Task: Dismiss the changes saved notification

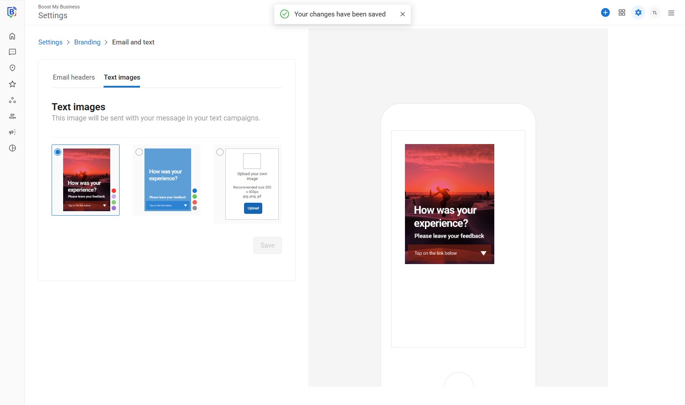Action: (402, 14)
